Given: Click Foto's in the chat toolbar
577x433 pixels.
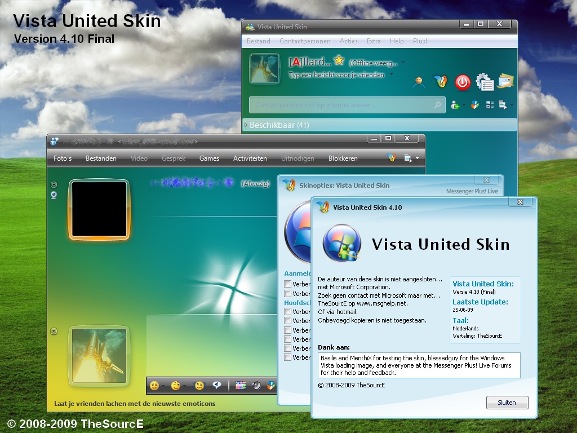Looking at the screenshot, I should 63,158.
